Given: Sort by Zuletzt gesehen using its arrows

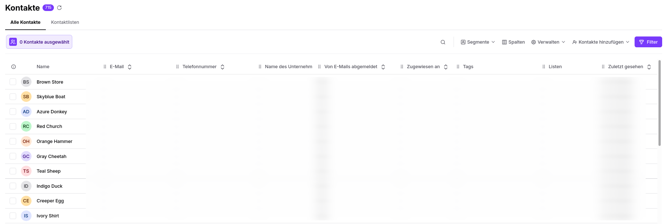Looking at the screenshot, I should tap(649, 67).
